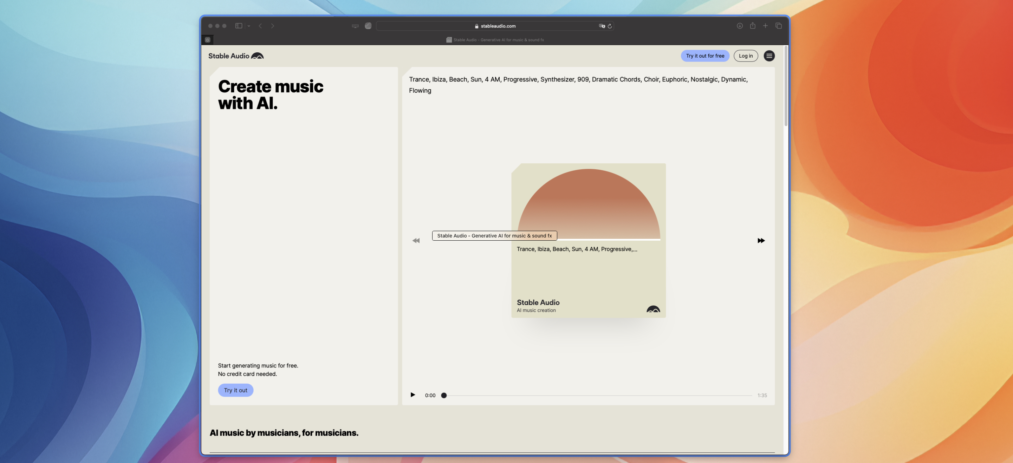1013x463 pixels.
Task: Open the hamburger menu
Action: (769, 56)
